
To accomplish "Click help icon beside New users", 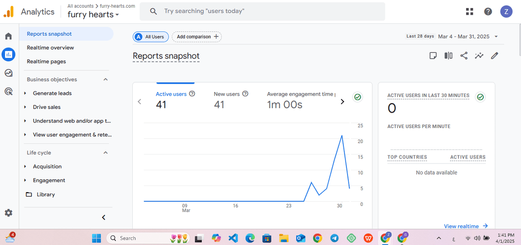I will pyautogui.click(x=245, y=94).
